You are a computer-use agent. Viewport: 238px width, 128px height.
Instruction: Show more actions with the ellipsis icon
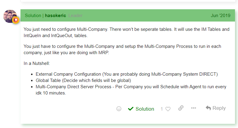coord(193,108)
